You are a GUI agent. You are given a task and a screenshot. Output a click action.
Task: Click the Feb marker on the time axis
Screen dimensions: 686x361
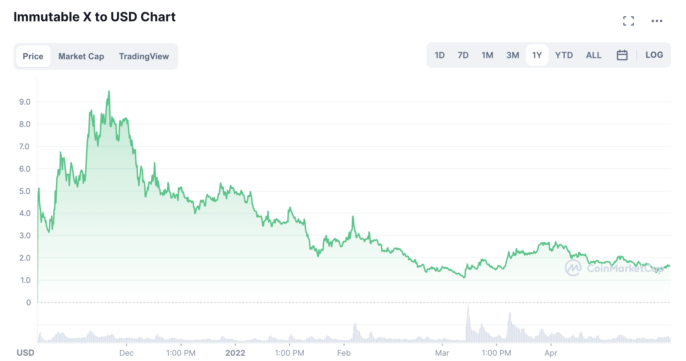(x=344, y=353)
